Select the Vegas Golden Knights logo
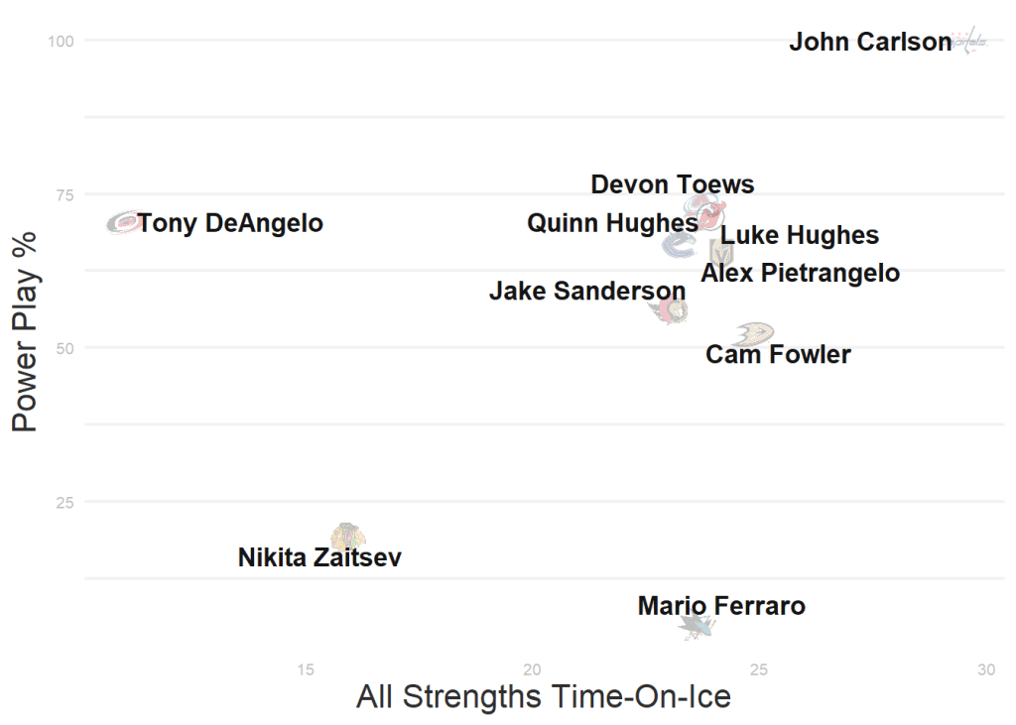 [721, 251]
